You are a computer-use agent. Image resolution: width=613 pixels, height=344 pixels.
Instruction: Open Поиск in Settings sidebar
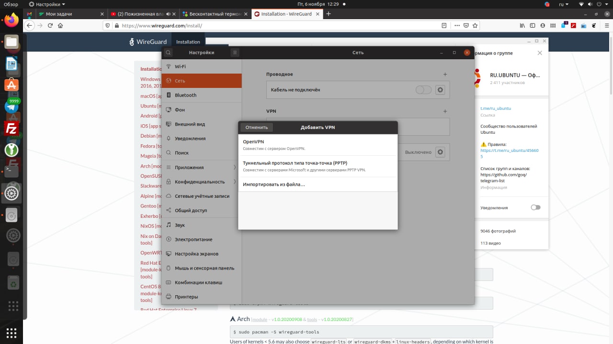202,152
